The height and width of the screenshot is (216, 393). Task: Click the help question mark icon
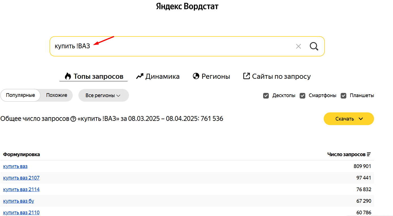[73, 119]
